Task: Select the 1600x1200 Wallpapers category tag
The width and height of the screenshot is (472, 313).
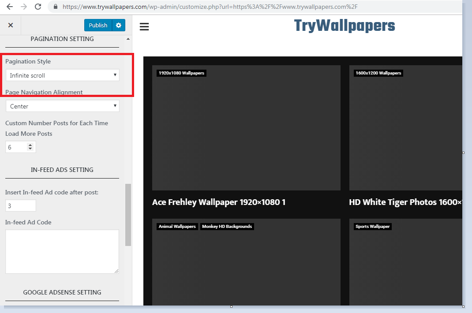Action: click(378, 73)
